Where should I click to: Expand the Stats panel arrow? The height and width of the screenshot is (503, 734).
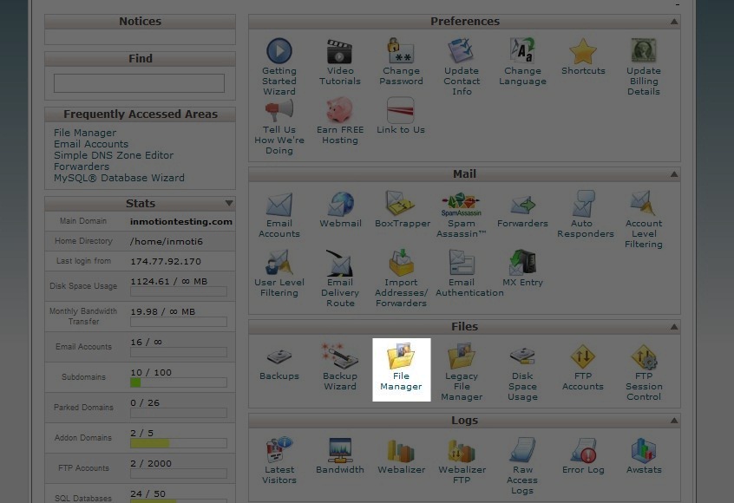point(229,203)
